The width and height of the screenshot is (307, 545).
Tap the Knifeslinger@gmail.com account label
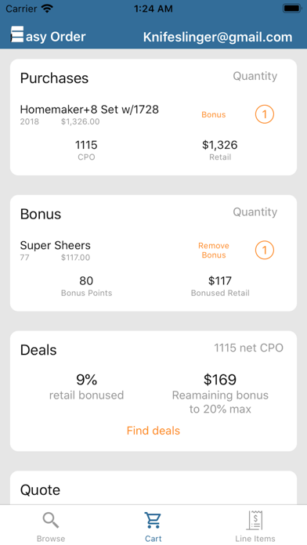click(x=218, y=37)
